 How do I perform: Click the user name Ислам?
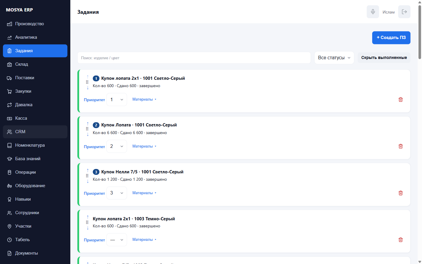click(x=389, y=12)
